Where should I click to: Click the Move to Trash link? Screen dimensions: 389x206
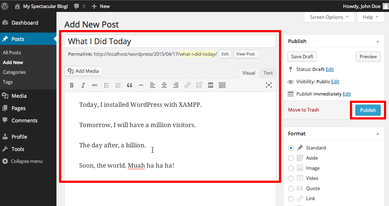pos(304,110)
